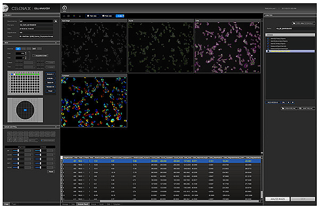Open the circular info icon in top bar

[x=64, y=8]
